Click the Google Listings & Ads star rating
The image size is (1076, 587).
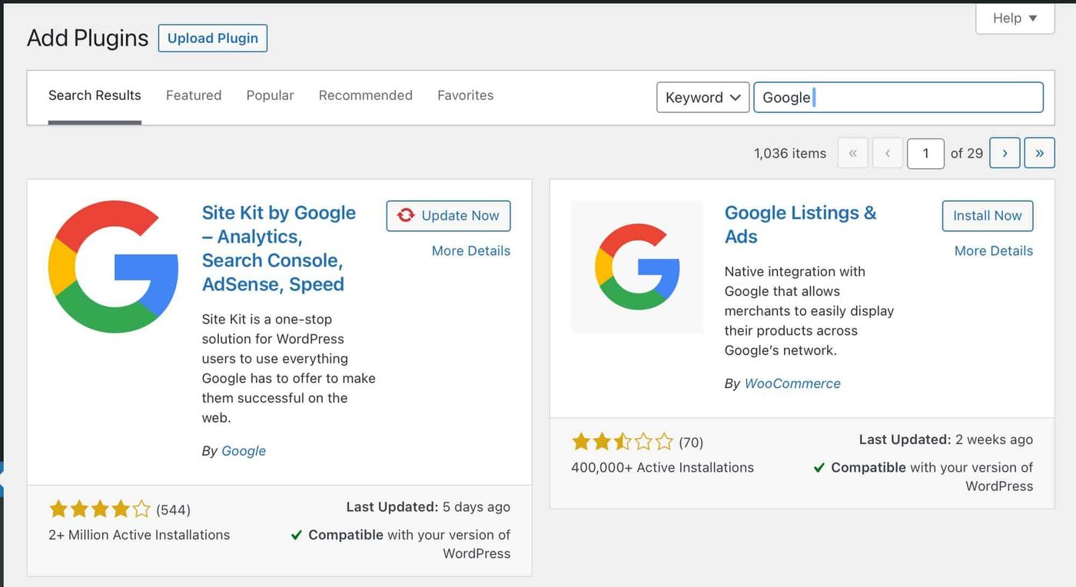(x=623, y=442)
